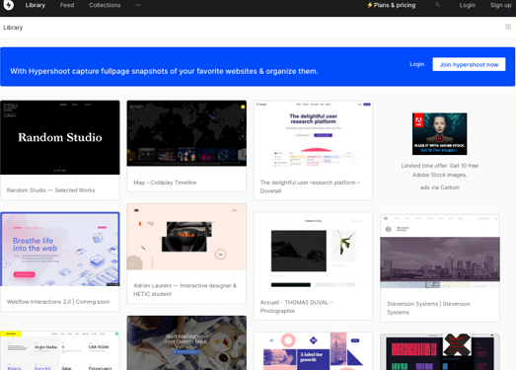The height and width of the screenshot is (370, 516).
Task: Click Login inside the blue banner
Action: pos(417,64)
